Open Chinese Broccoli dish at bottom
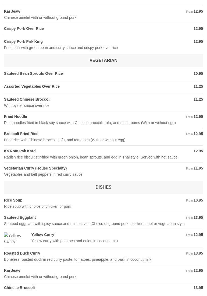 coord(19,288)
